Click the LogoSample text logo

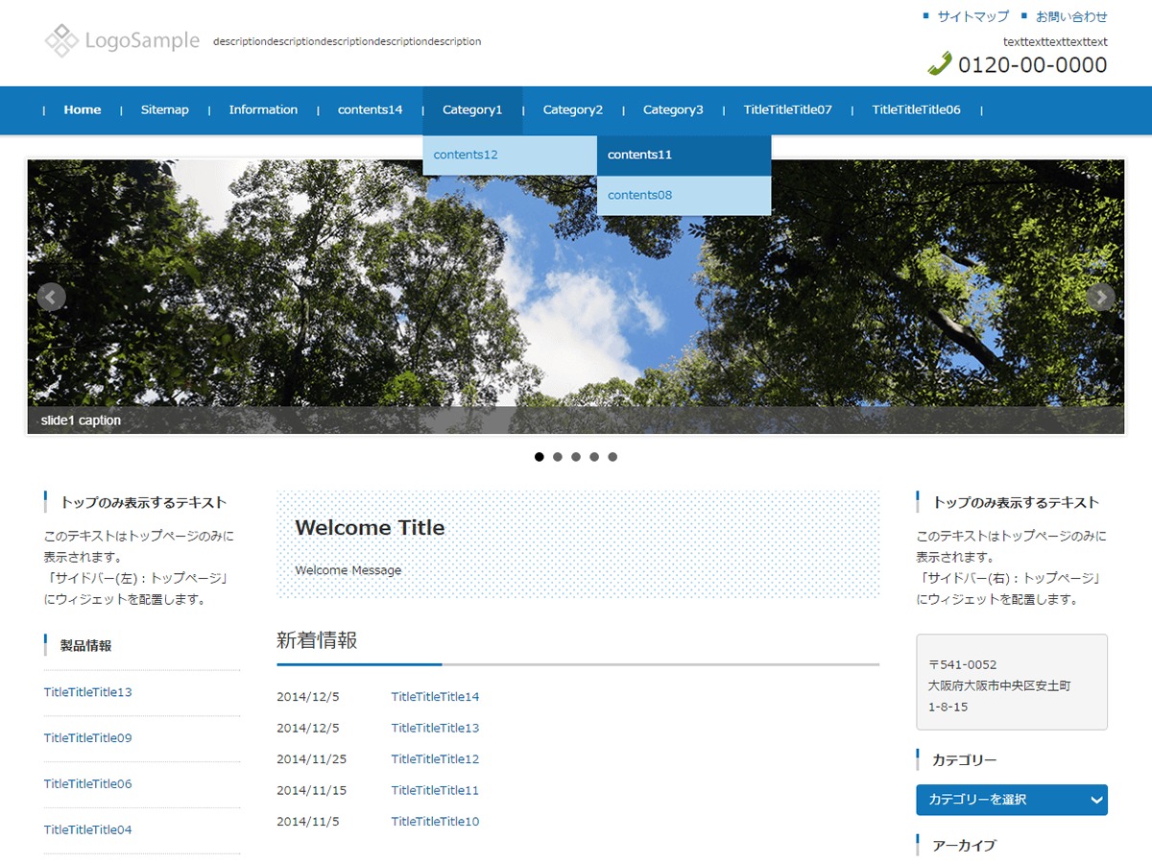142,40
